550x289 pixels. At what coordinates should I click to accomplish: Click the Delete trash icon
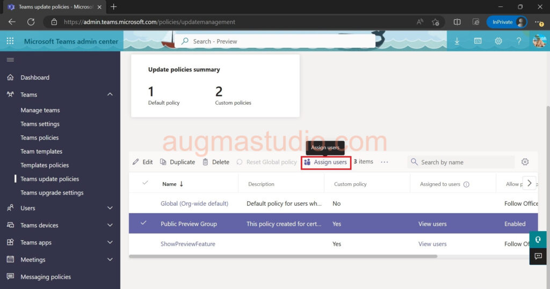point(206,162)
